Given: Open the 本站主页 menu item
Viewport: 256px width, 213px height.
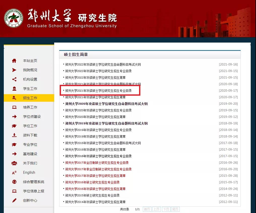Looking at the screenshot, I should point(30,61).
